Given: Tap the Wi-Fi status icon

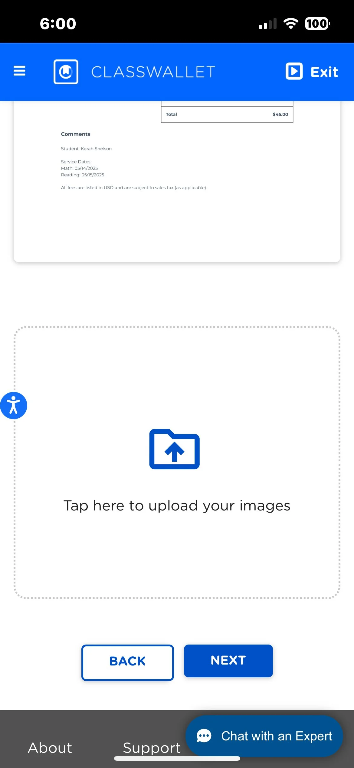Looking at the screenshot, I should [x=290, y=23].
